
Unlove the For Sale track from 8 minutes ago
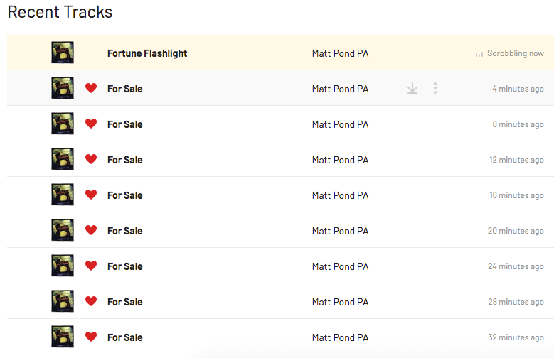click(x=91, y=124)
